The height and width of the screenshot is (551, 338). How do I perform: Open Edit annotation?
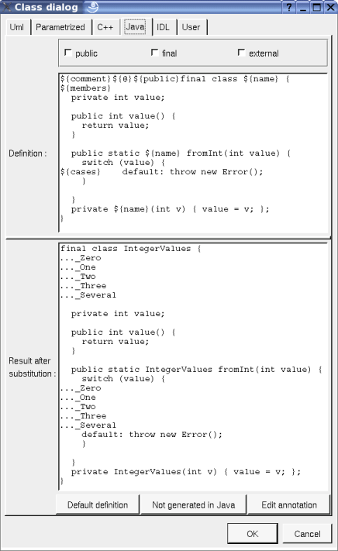pos(289,505)
